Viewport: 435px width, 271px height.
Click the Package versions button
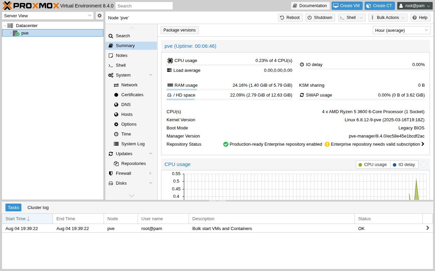click(179, 30)
